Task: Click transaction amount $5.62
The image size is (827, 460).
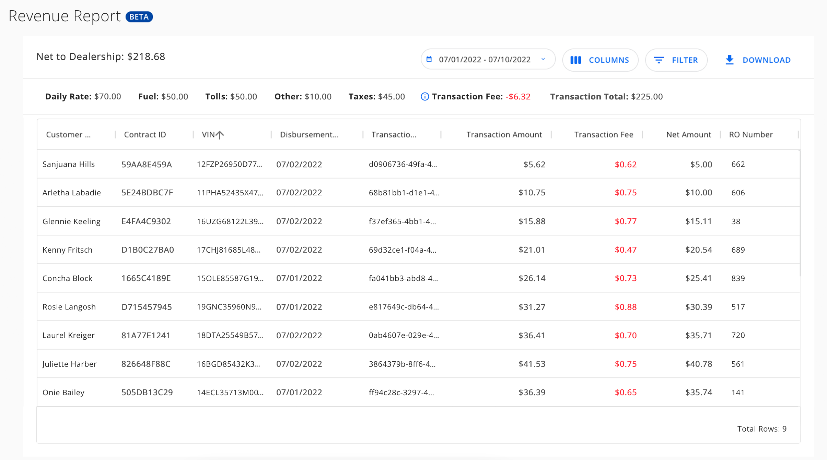Action: [534, 164]
